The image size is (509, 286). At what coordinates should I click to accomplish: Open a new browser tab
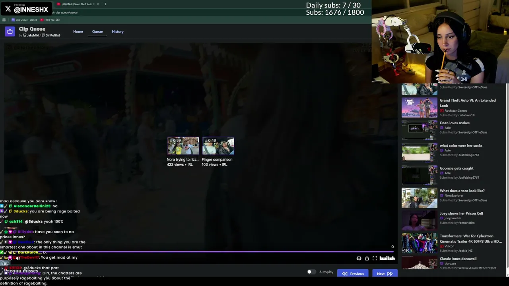coord(105,4)
